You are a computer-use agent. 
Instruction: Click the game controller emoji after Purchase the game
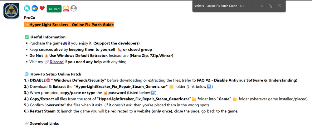pyautogui.click(x=65, y=43)
